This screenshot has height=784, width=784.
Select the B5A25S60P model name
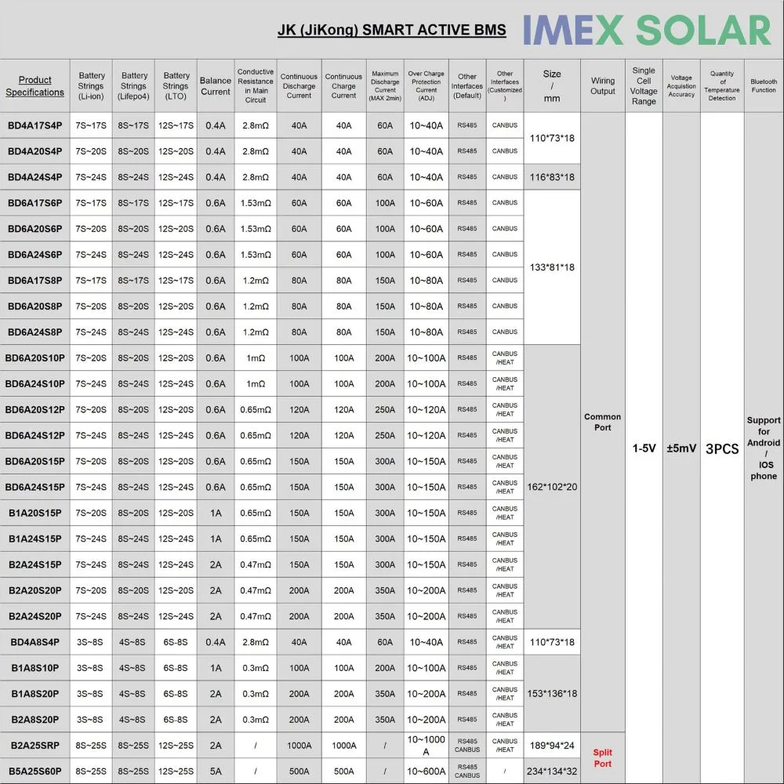[x=35, y=771]
